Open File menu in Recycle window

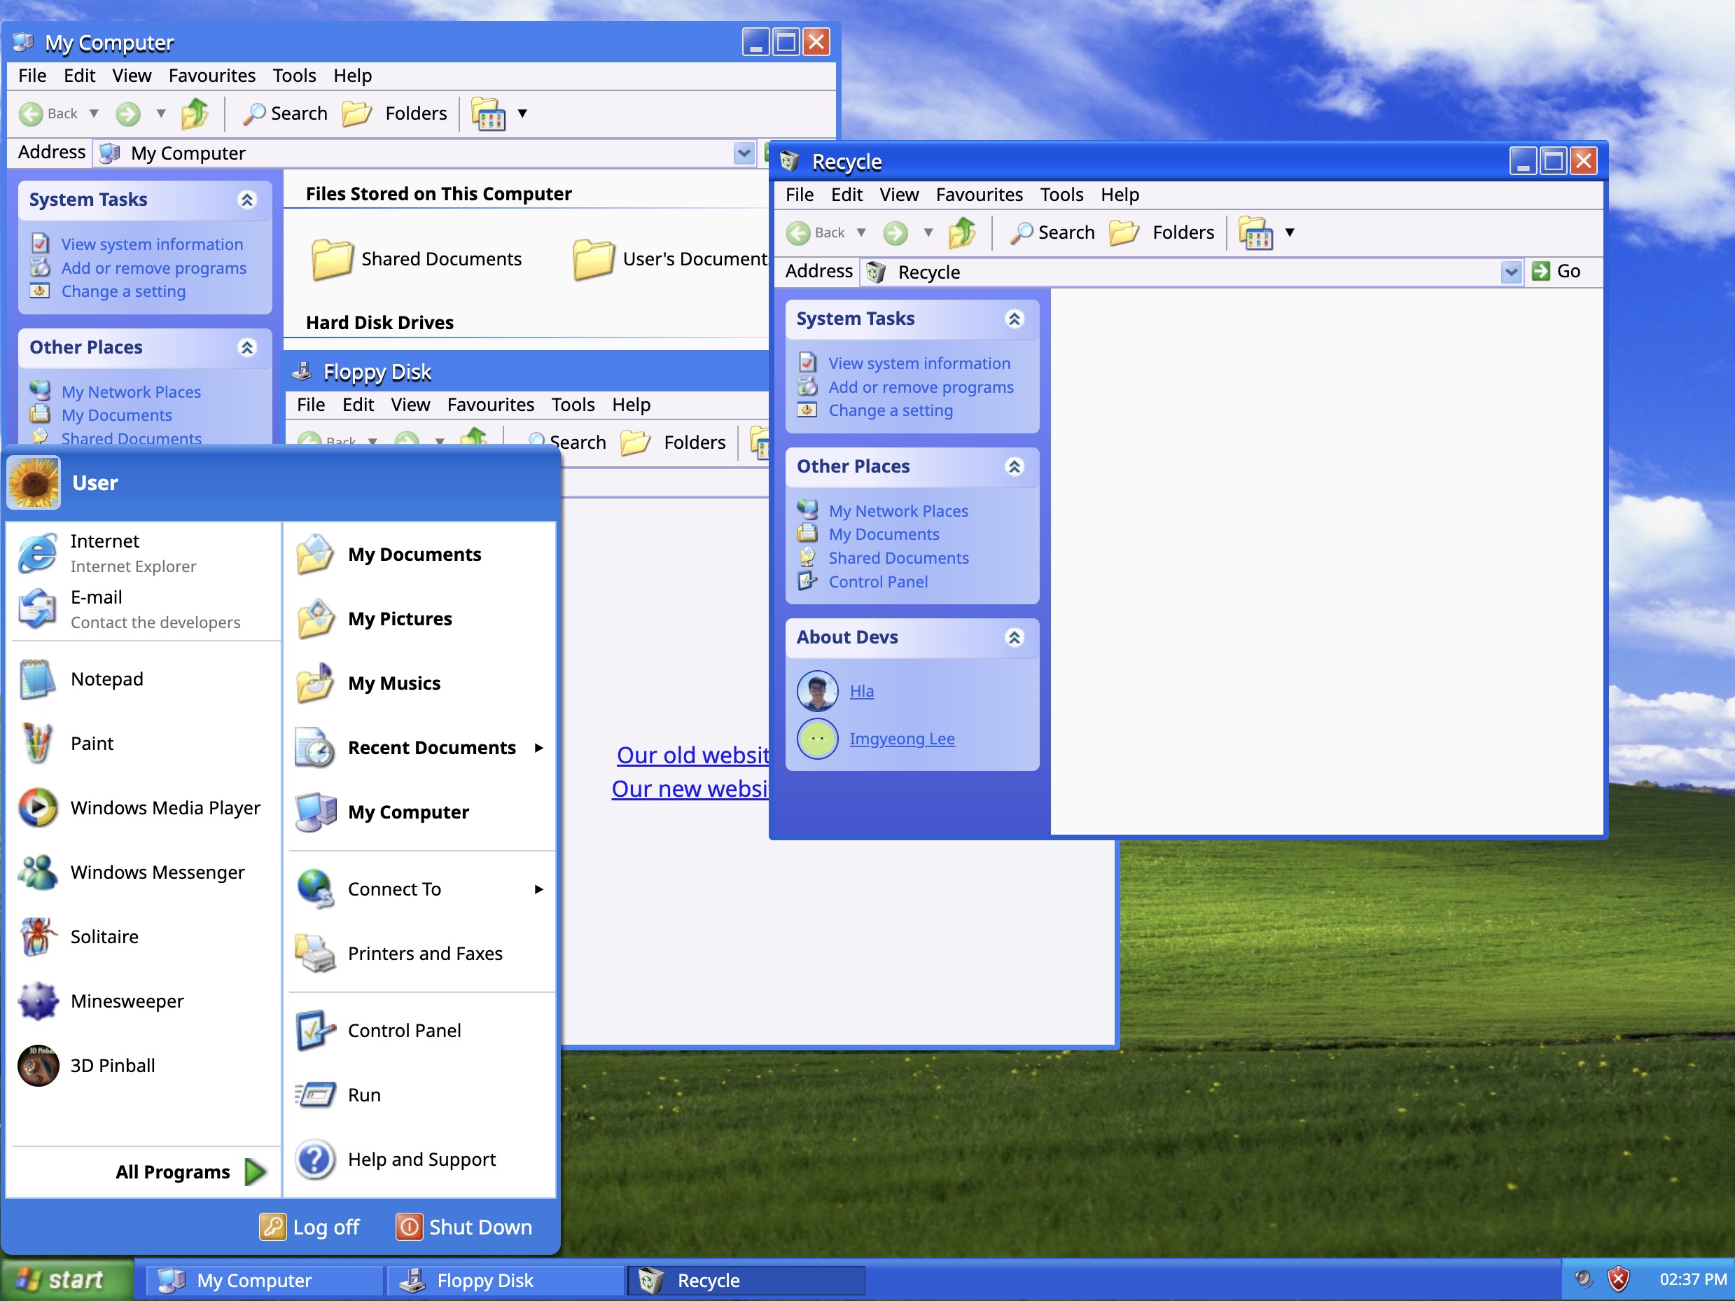tap(800, 195)
